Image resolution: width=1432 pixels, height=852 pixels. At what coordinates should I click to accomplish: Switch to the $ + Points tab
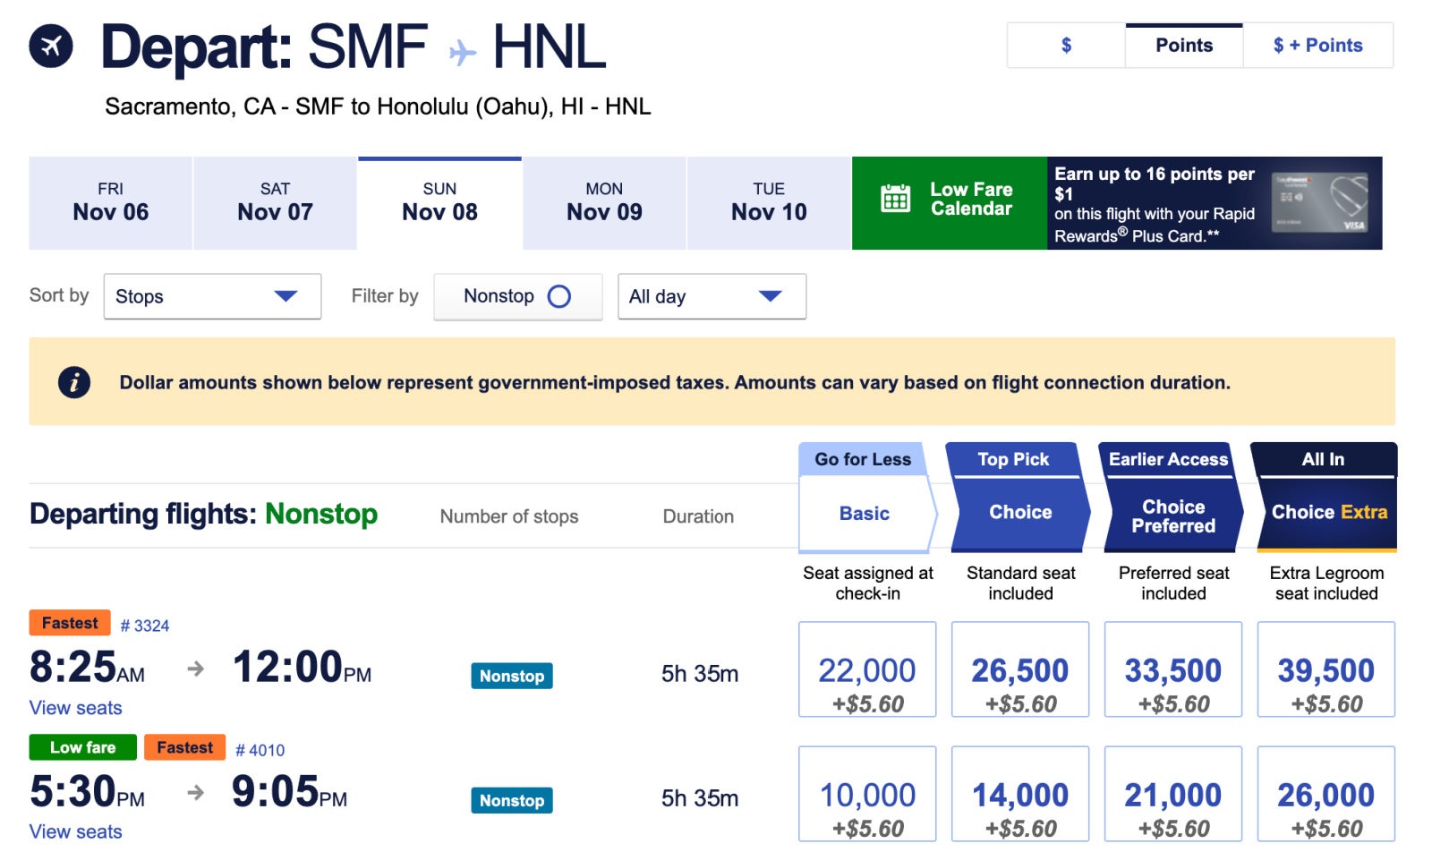pos(1317,46)
